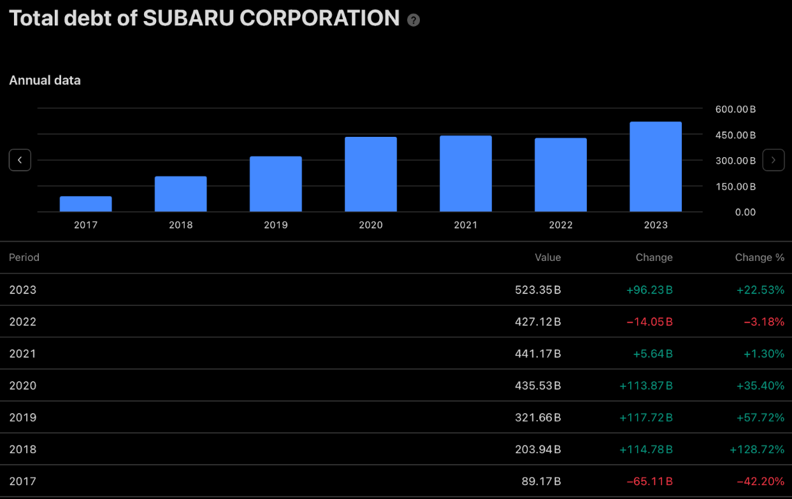Click the right arrow chart navigation button
792x499 pixels.
(774, 160)
